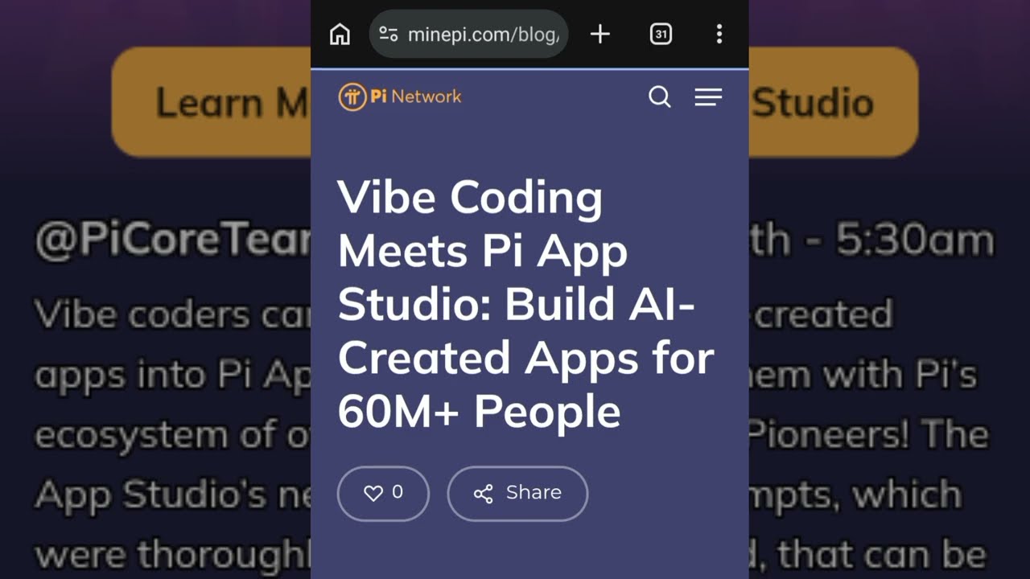Click blurred Learn More button in background

[x=211, y=102]
